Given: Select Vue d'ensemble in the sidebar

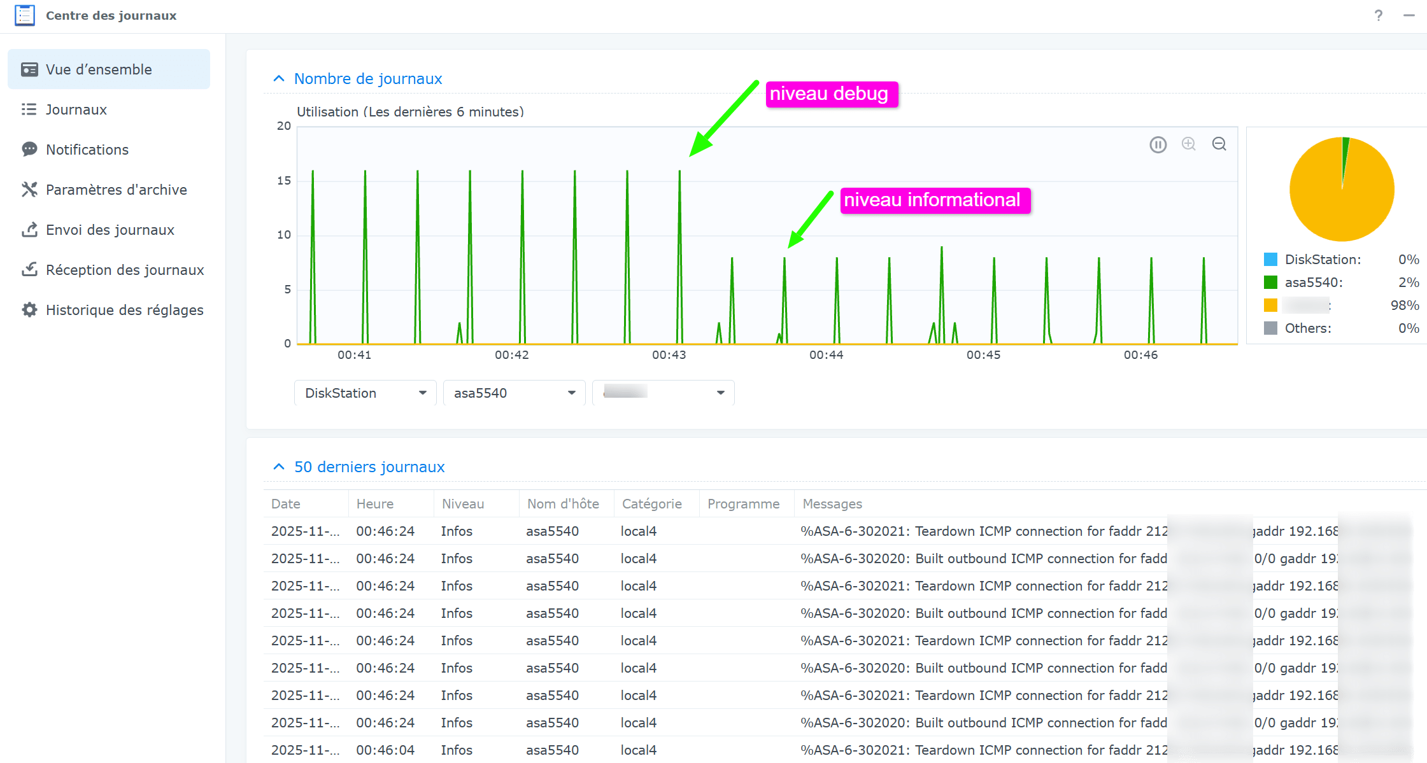Looking at the screenshot, I should 99,69.
